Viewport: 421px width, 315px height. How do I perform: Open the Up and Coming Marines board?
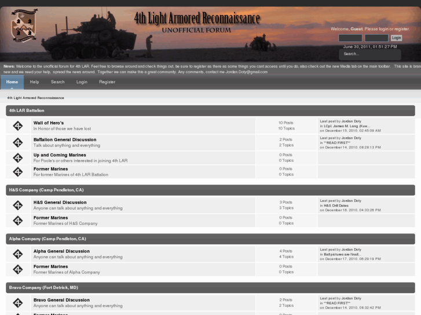coord(60,155)
